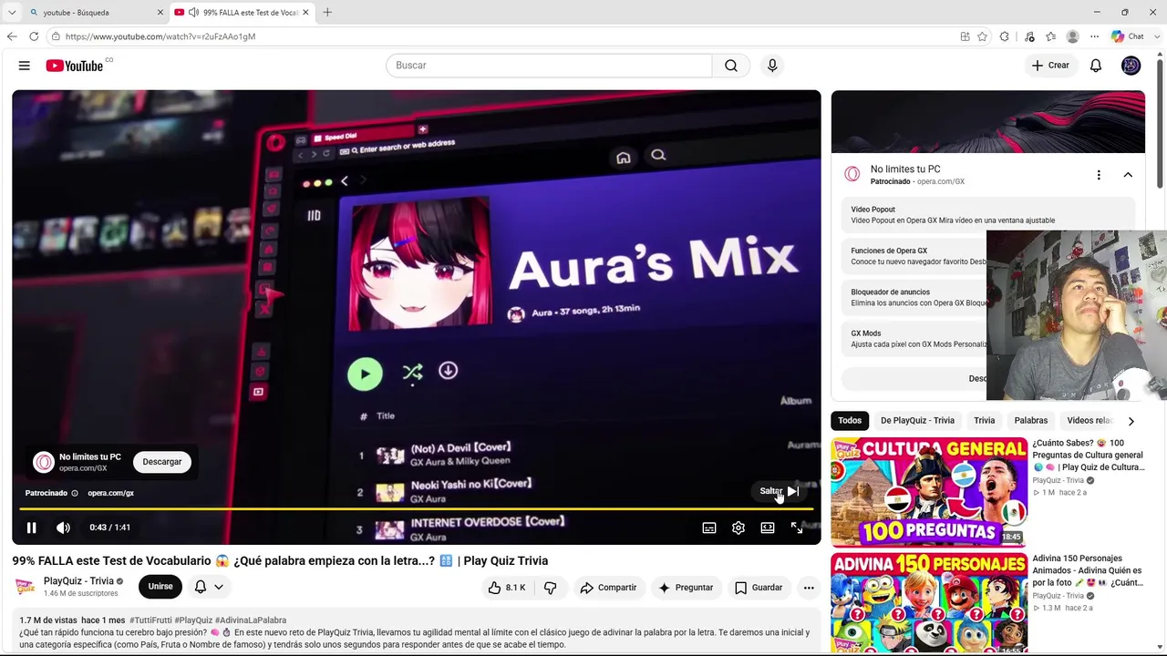Click the magnifying glass search button
This screenshot has width=1167, height=656.
pyautogui.click(x=731, y=66)
